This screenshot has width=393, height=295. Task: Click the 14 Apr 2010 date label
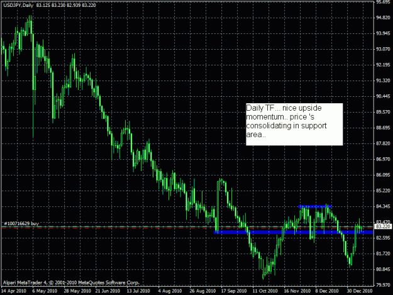(x=14, y=291)
